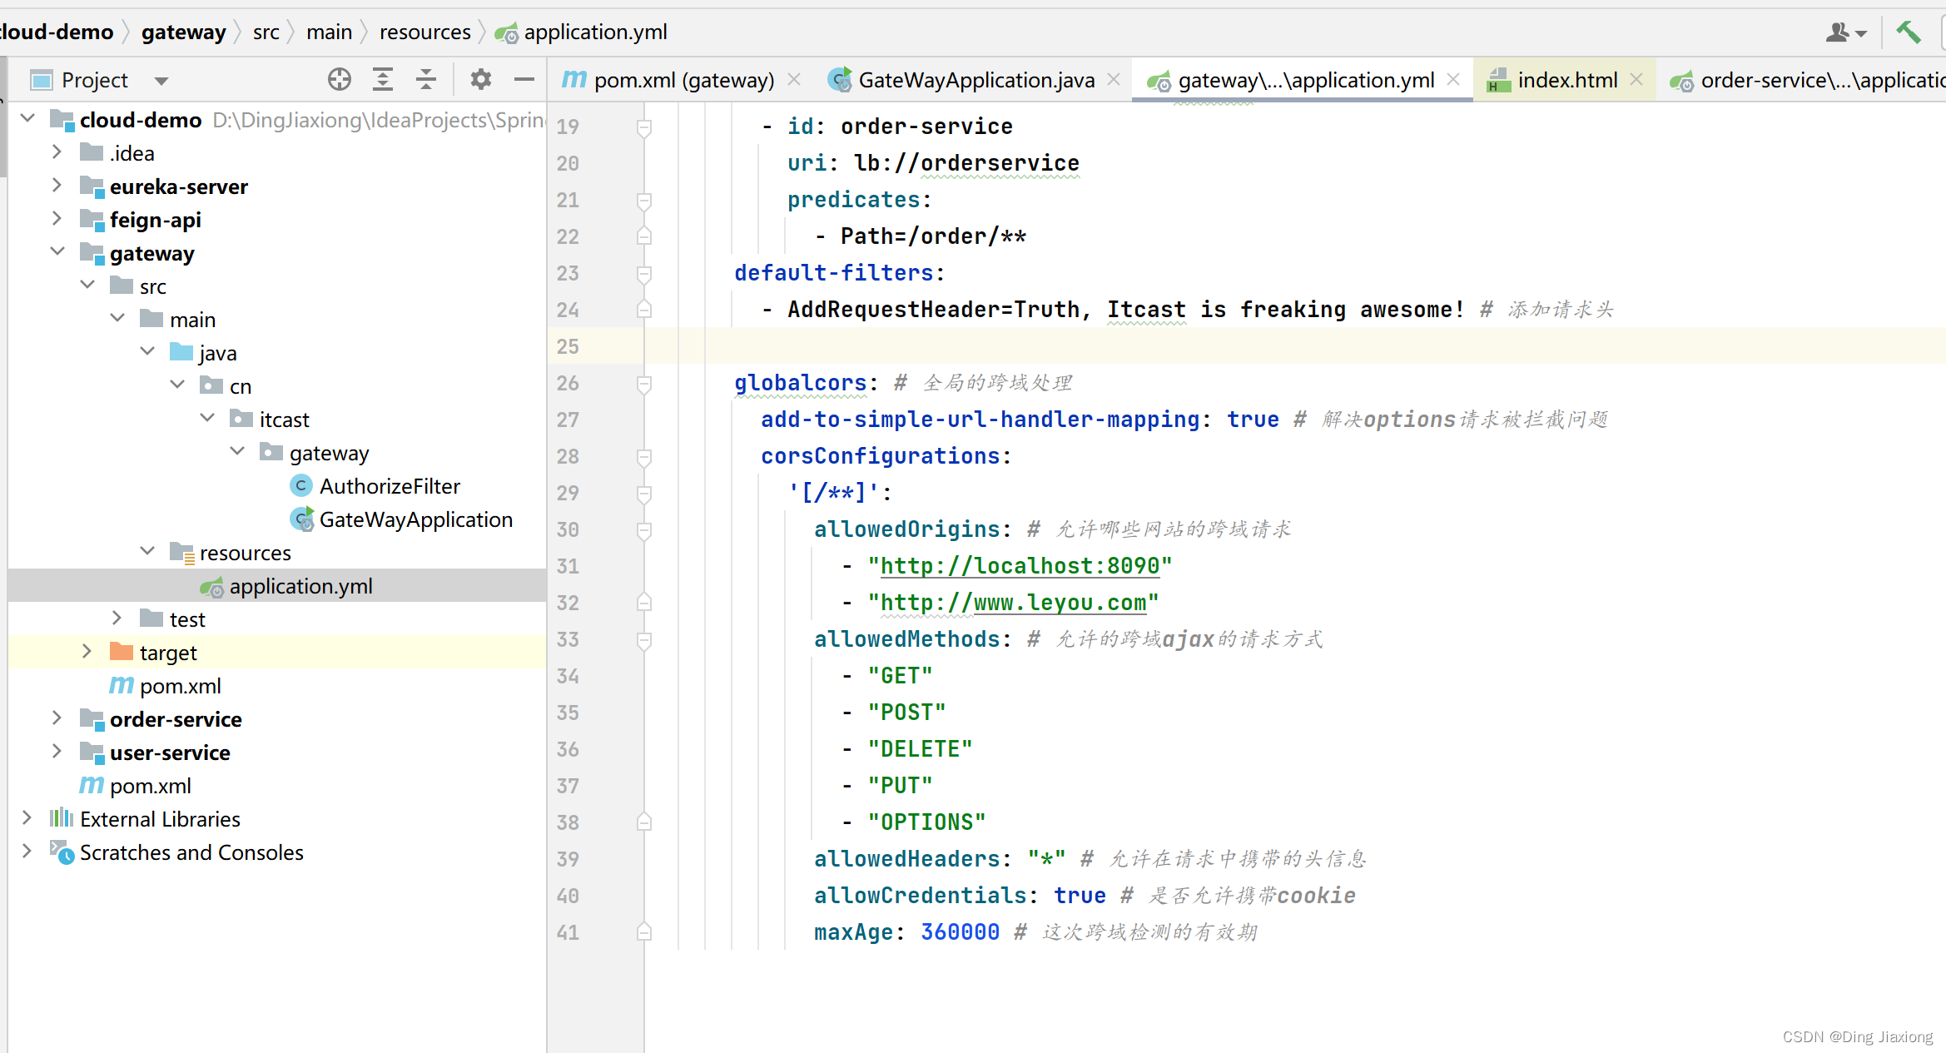Hide the Project tool window with the minus icon
1946x1053 pixels.
[524, 80]
